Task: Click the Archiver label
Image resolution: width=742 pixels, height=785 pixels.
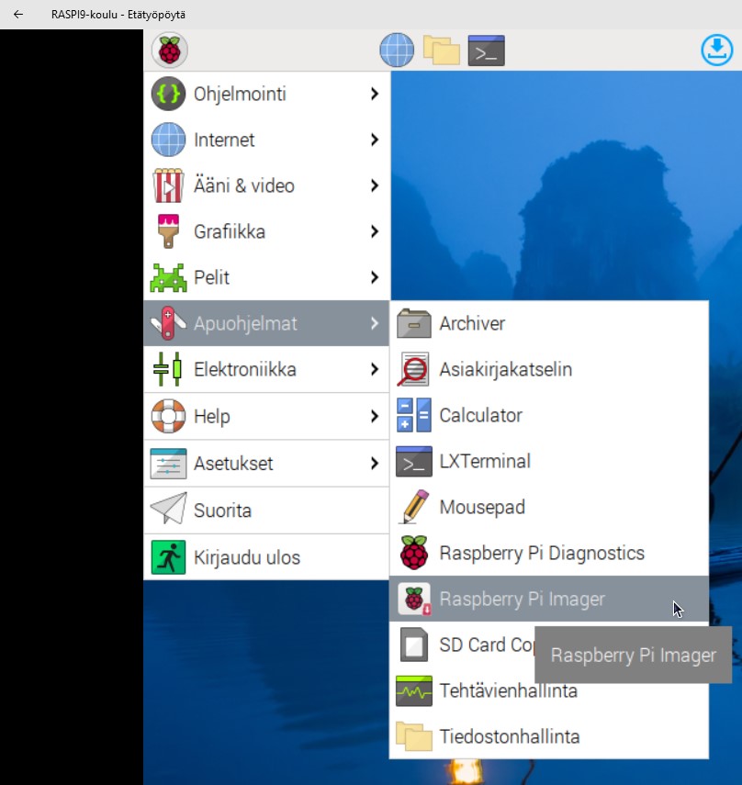Action: pos(472,323)
